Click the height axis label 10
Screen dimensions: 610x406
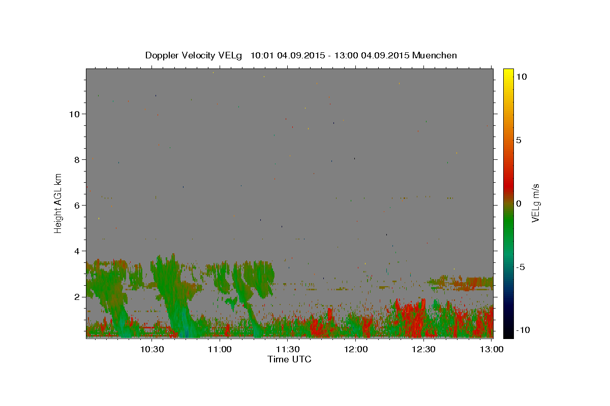point(75,114)
